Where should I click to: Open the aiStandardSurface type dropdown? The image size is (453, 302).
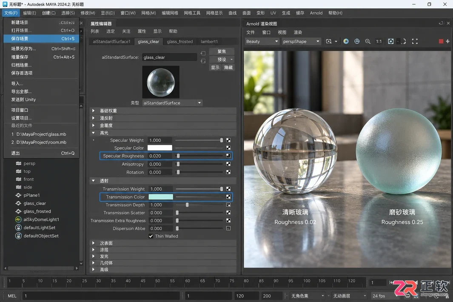pyautogui.click(x=172, y=103)
